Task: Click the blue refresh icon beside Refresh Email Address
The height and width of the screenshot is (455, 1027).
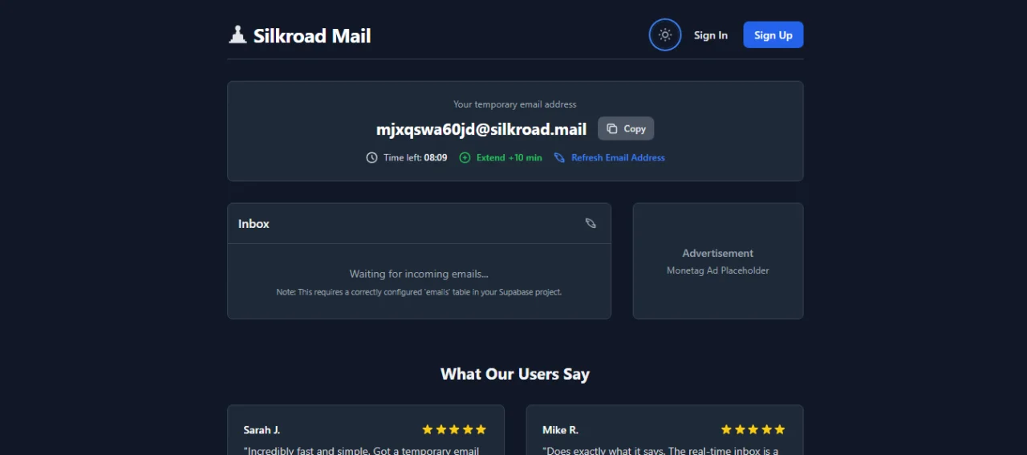Action: click(x=559, y=157)
